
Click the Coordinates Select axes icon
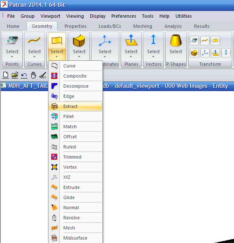(105, 40)
